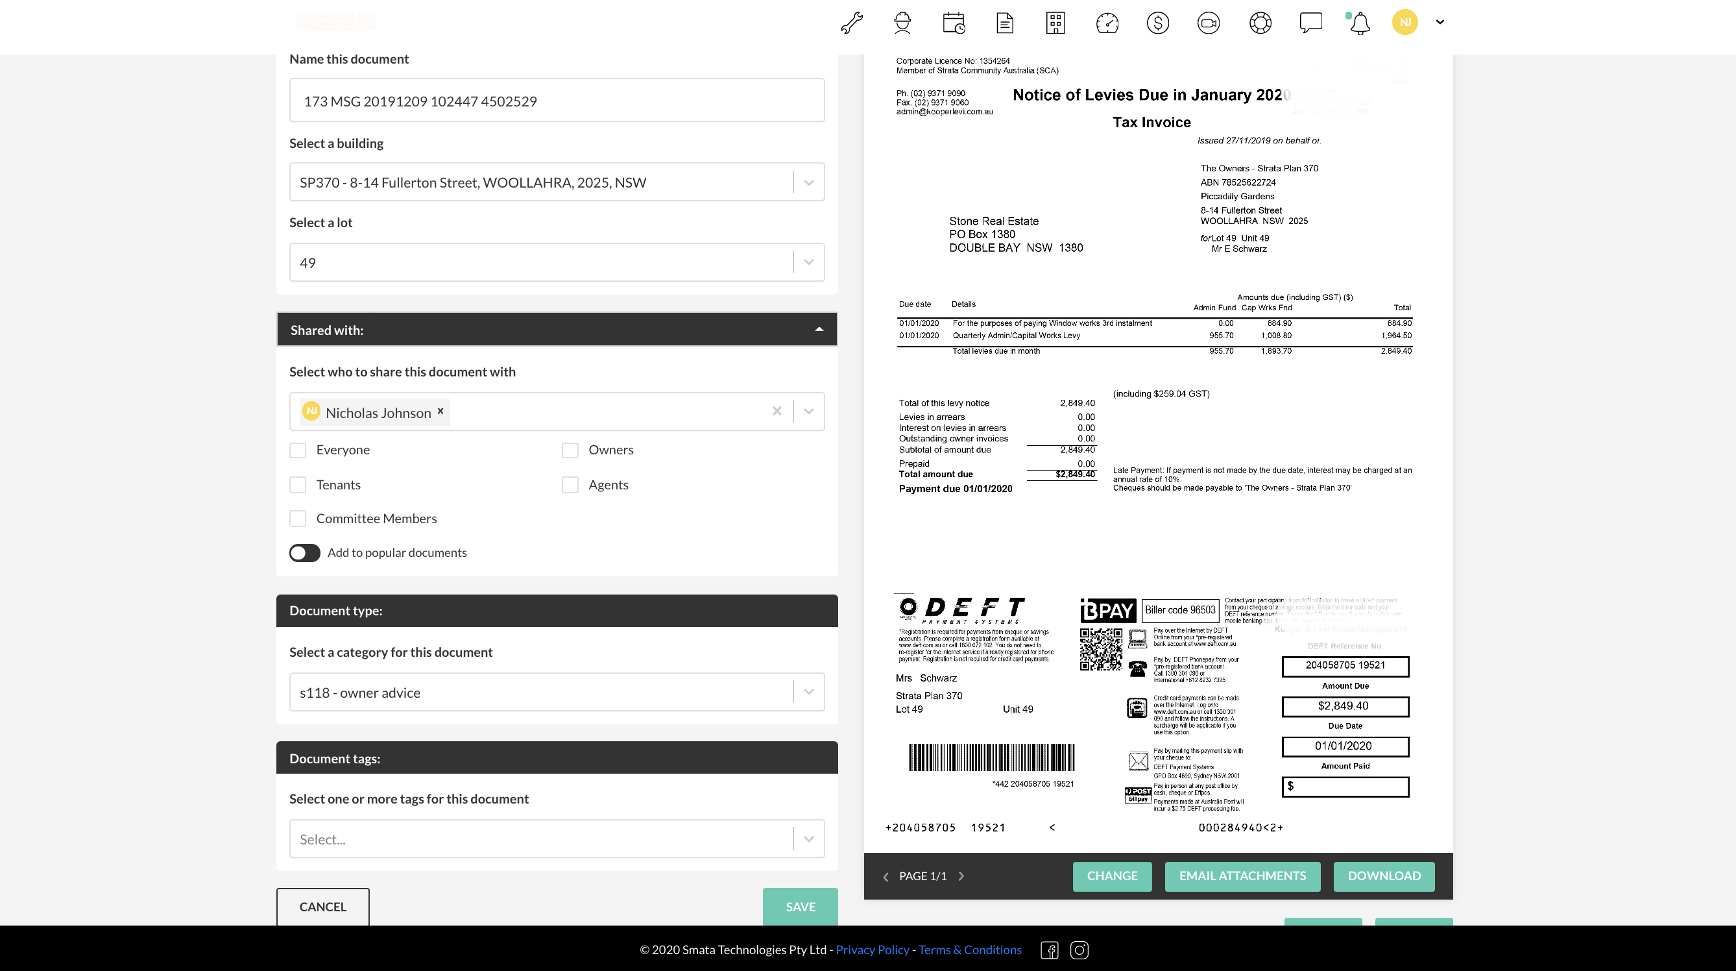
Task: Click the PAGE 1/1 indicator
Action: point(922,877)
